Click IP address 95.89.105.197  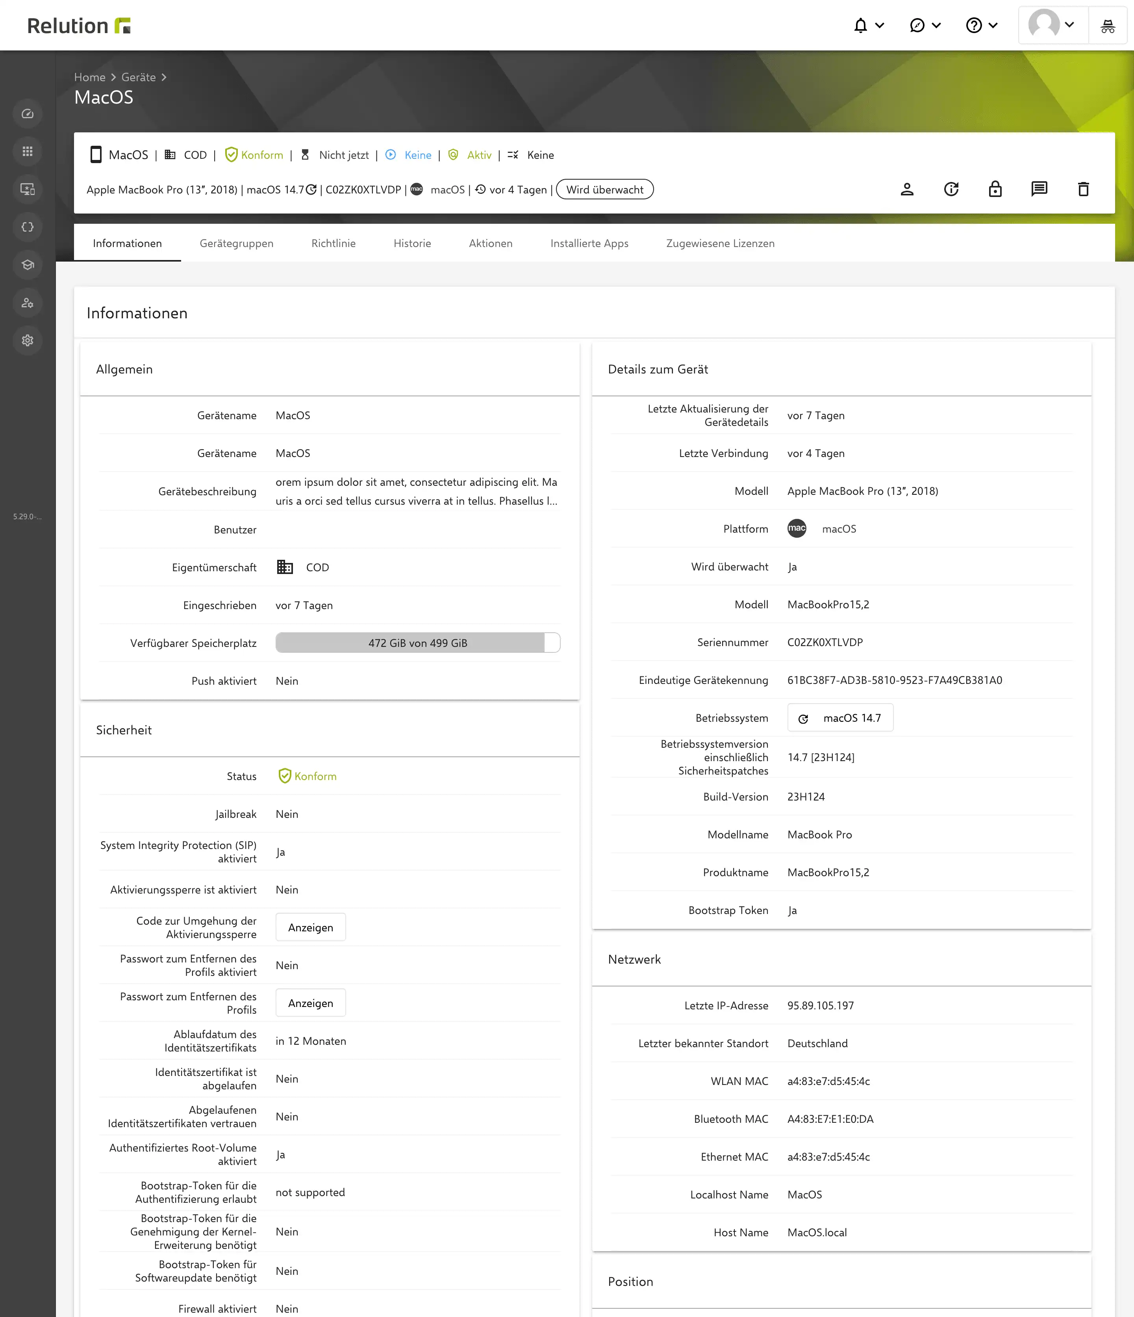(x=820, y=1005)
